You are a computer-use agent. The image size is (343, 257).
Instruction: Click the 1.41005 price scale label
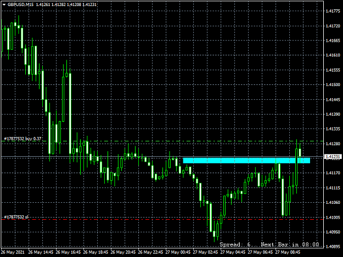(x=333, y=217)
